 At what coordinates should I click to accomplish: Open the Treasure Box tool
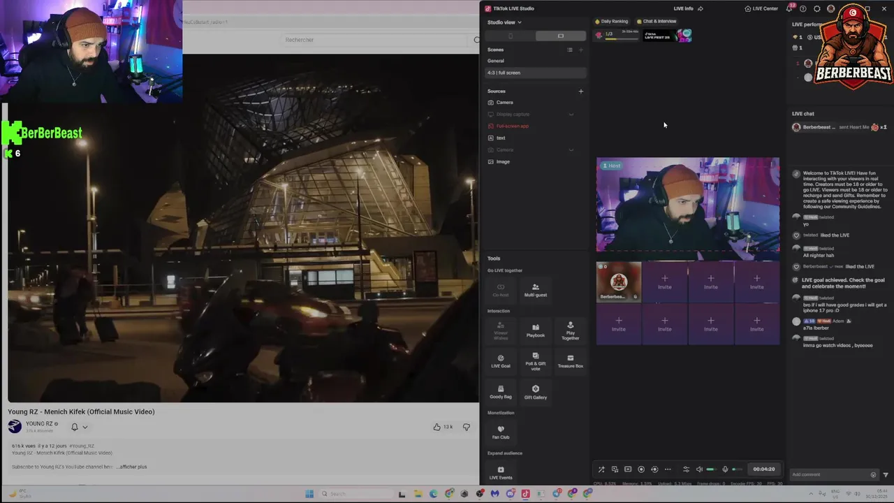click(x=571, y=361)
